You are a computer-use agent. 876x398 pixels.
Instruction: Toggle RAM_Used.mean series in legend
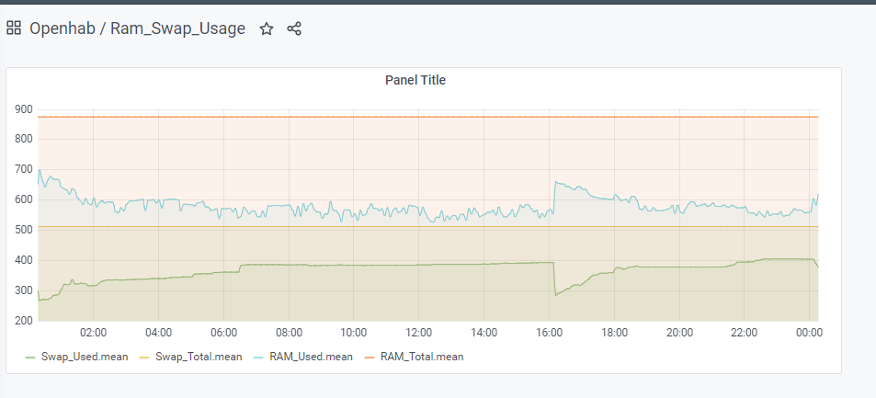tap(312, 357)
